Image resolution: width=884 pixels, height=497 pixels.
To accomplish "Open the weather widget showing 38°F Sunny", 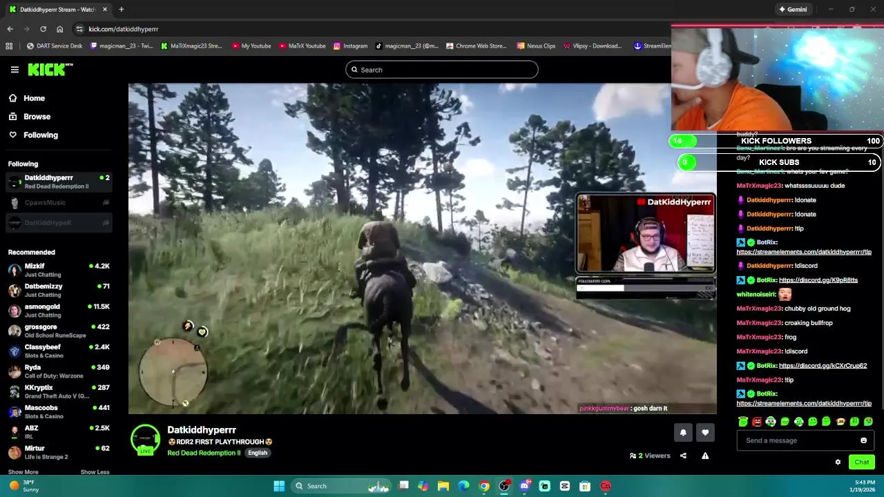I will point(24,486).
